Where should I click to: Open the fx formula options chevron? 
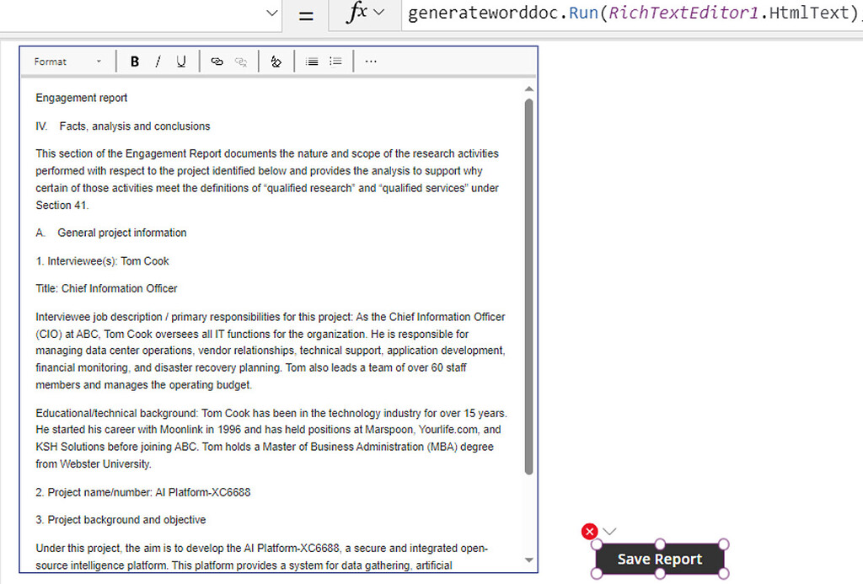379,12
